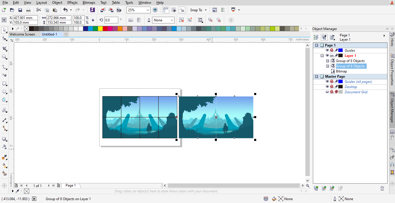Click the Mirror horizontally icon
Viewport: 395px width, 203px height.
coord(131,20)
